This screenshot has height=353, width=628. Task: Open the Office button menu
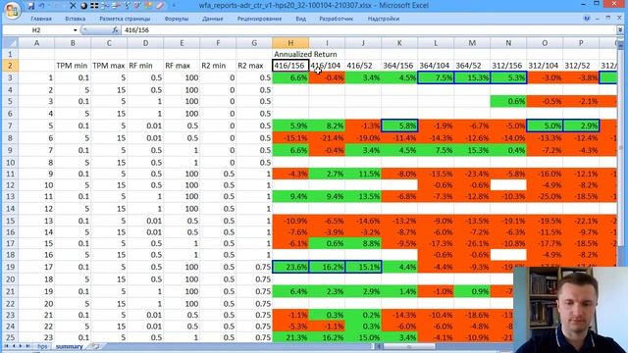click(12, 10)
